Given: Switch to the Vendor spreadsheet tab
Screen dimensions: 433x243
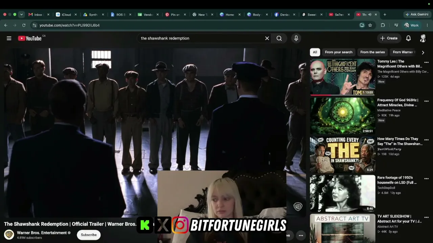Looking at the screenshot, I should coord(149,15).
